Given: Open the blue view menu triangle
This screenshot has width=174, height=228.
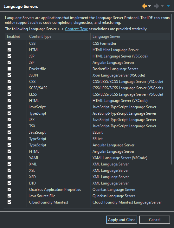Looking at the screenshot, I should 168,6.
